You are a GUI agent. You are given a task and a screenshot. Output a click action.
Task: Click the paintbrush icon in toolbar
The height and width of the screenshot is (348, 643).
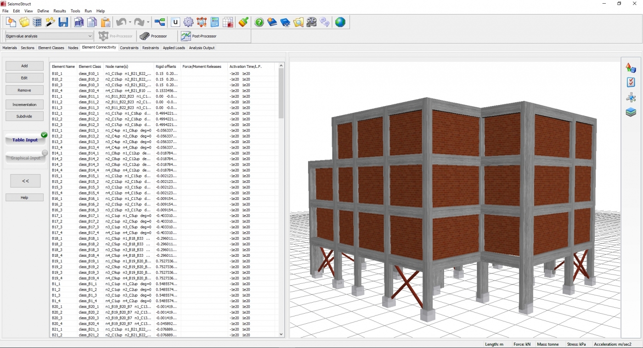point(243,22)
